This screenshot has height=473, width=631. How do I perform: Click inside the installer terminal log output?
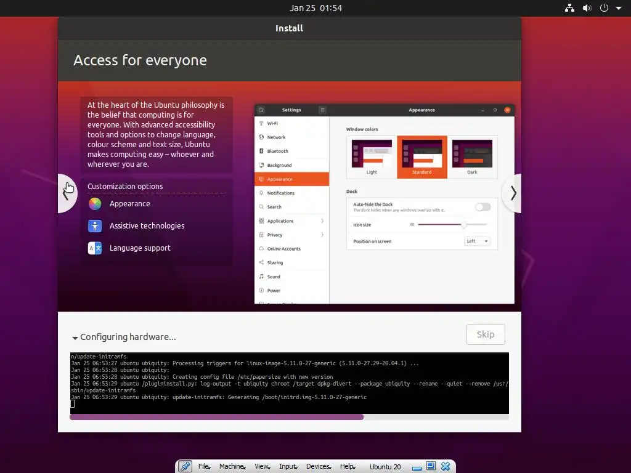pyautogui.click(x=290, y=383)
